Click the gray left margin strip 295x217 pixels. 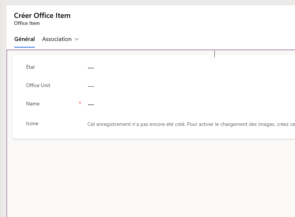(x=3, y=113)
